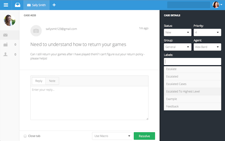The image size is (225, 141).
Task: Open the Group dropdown showing General
Action: click(177, 47)
